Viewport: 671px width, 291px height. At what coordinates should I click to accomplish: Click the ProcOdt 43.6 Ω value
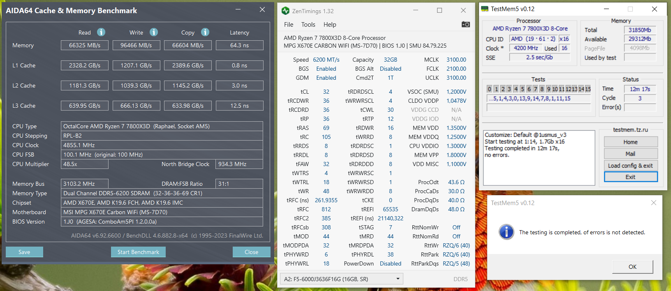456,182
